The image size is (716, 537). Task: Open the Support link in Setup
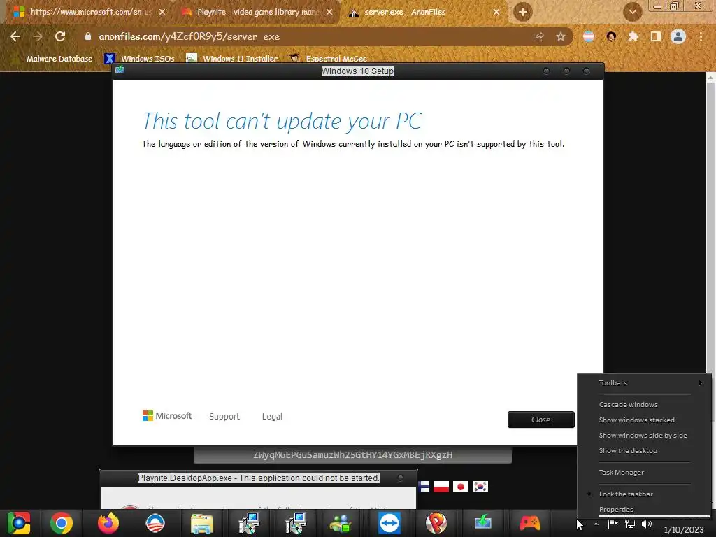pos(224,417)
